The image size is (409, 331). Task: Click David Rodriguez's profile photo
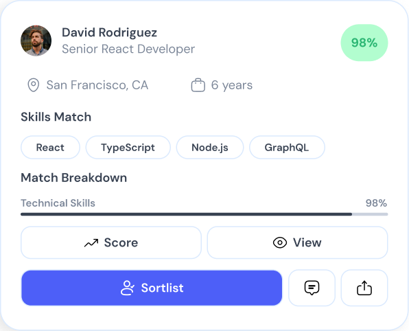point(36,41)
